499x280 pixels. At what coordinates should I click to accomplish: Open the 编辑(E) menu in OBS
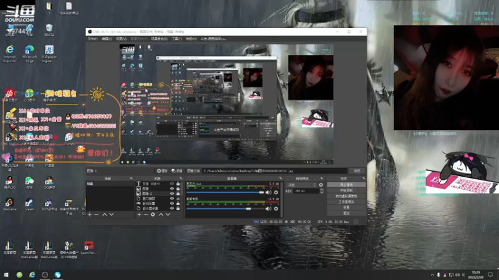pos(107,39)
